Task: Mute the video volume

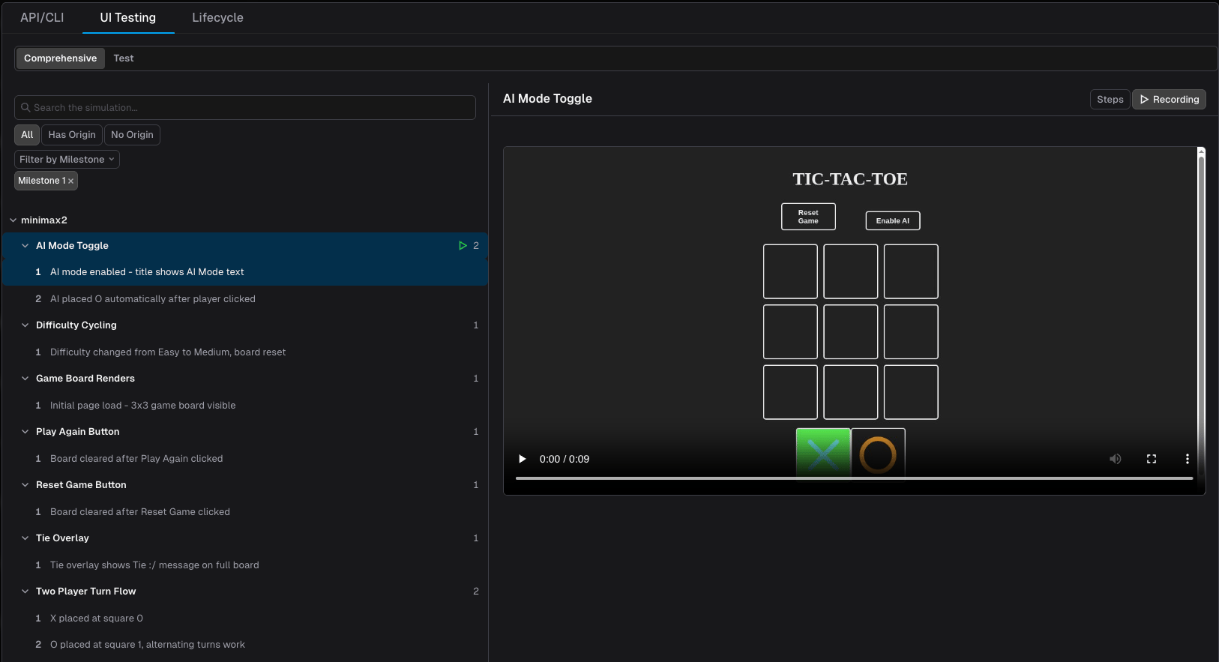Action: pyautogui.click(x=1116, y=459)
